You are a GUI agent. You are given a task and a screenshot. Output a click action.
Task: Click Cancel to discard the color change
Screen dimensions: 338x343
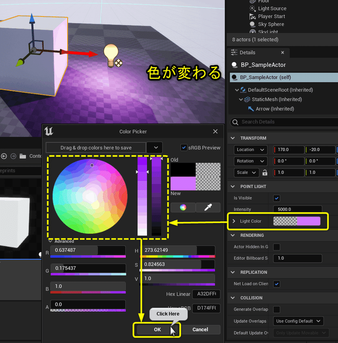click(x=200, y=329)
